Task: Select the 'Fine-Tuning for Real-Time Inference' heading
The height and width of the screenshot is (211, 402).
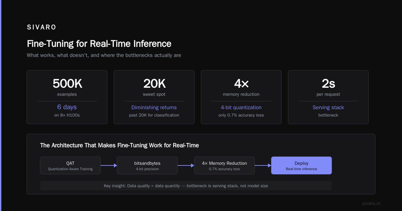Action: pos(99,44)
